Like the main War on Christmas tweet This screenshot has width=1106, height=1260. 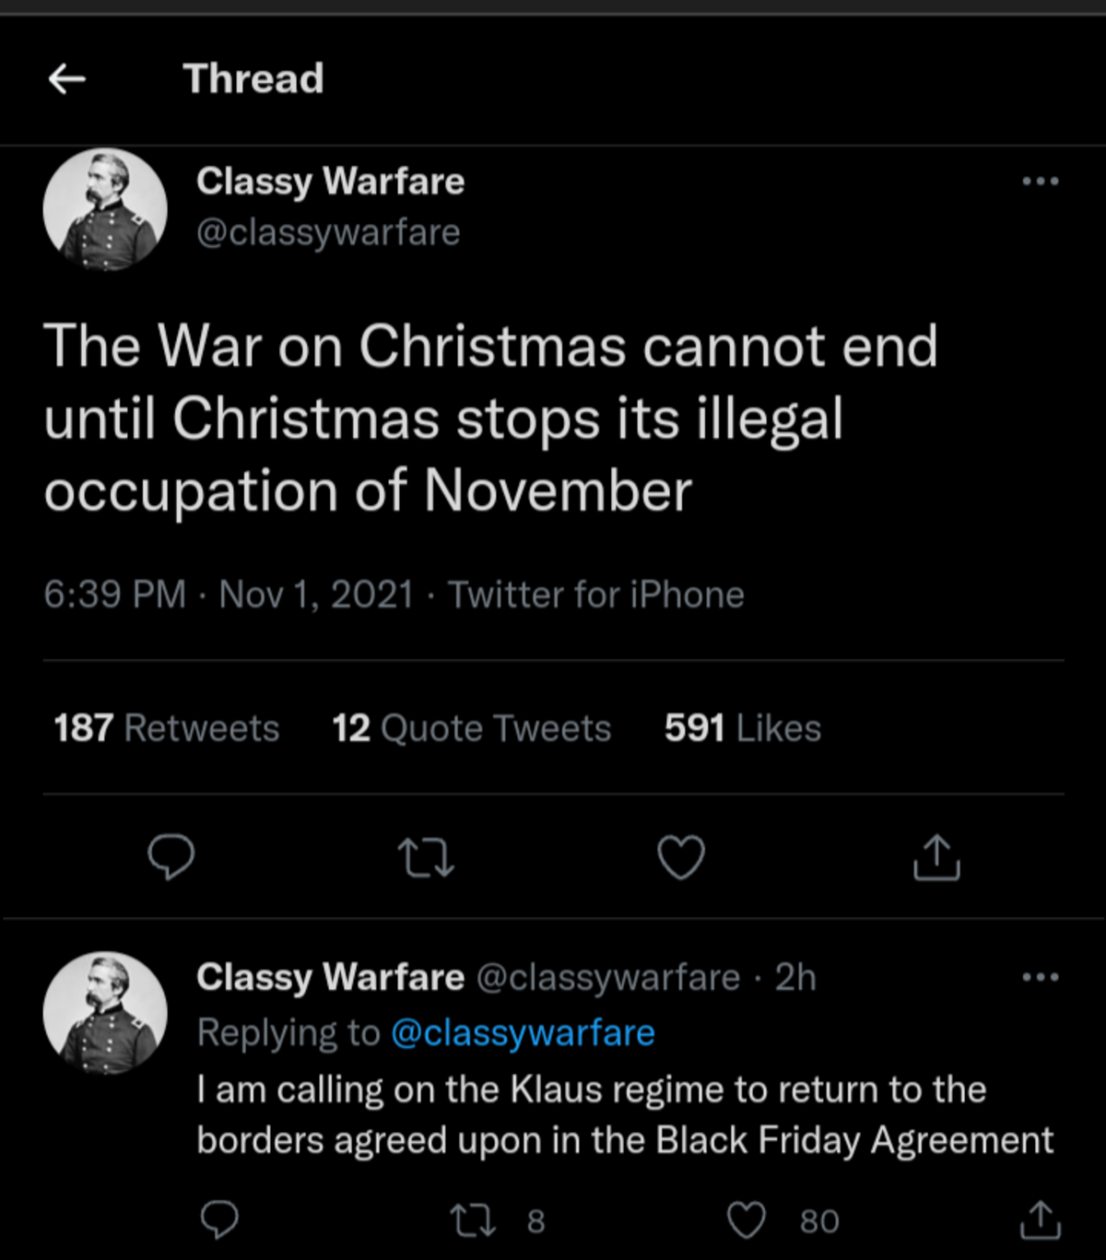[681, 857]
